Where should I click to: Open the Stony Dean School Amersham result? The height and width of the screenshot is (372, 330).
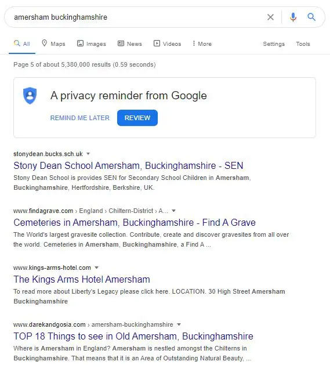[x=128, y=165]
